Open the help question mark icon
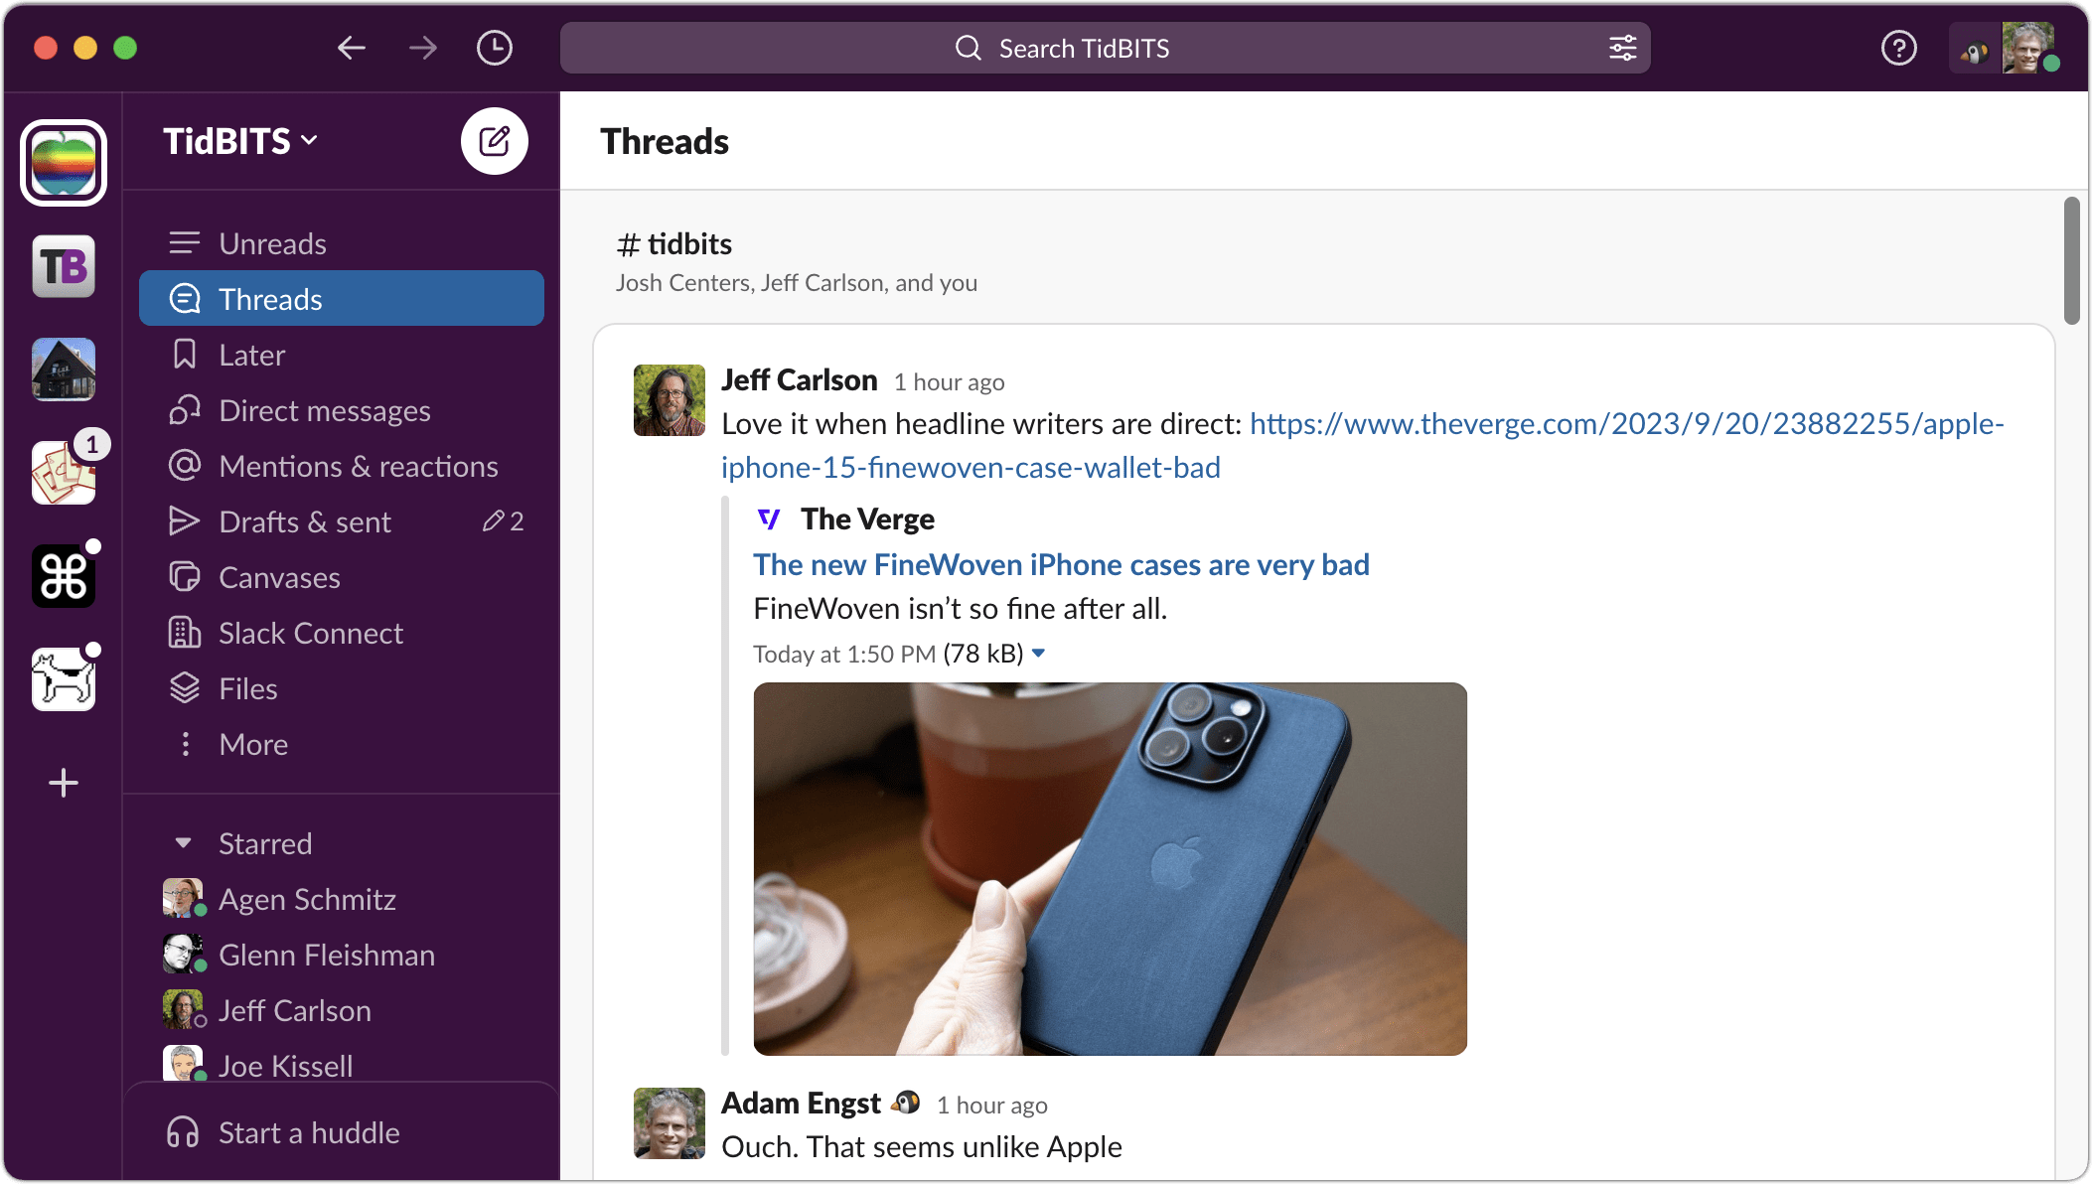2092x1184 pixels. [1898, 48]
